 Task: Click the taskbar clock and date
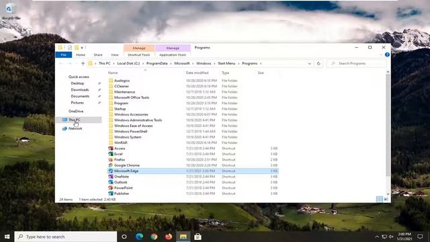[x=404, y=237]
